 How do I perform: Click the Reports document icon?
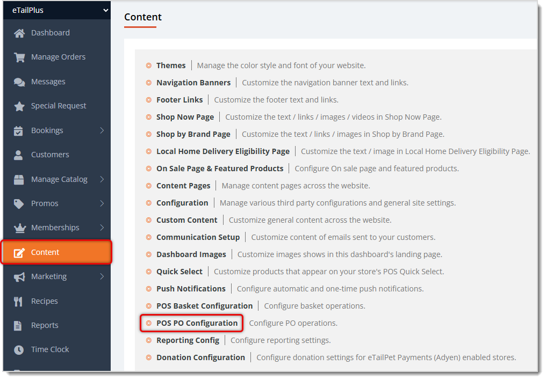coord(18,325)
